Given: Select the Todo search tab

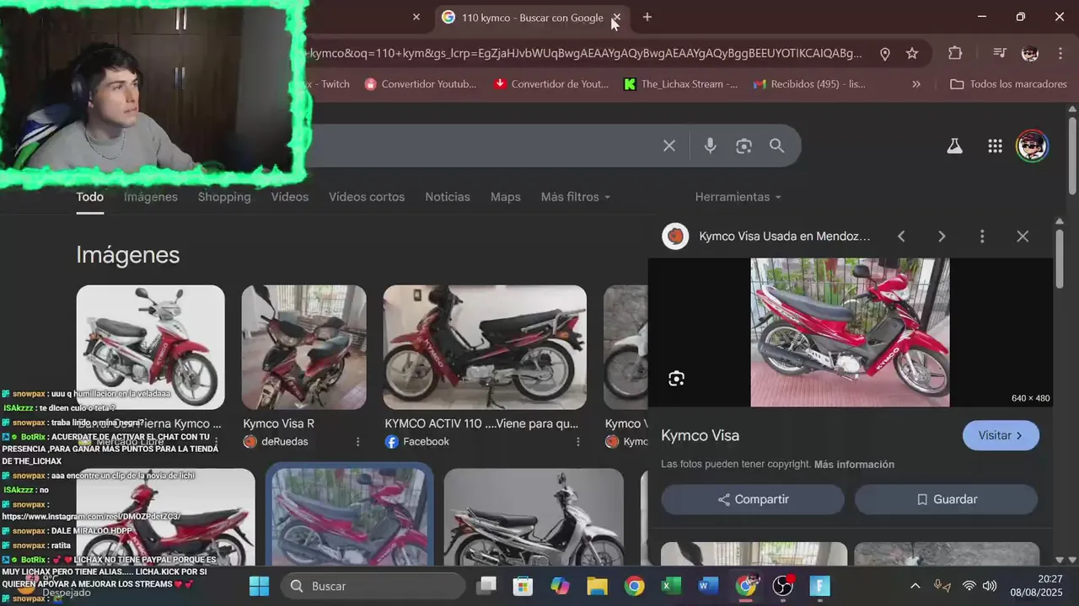Looking at the screenshot, I should [90, 197].
